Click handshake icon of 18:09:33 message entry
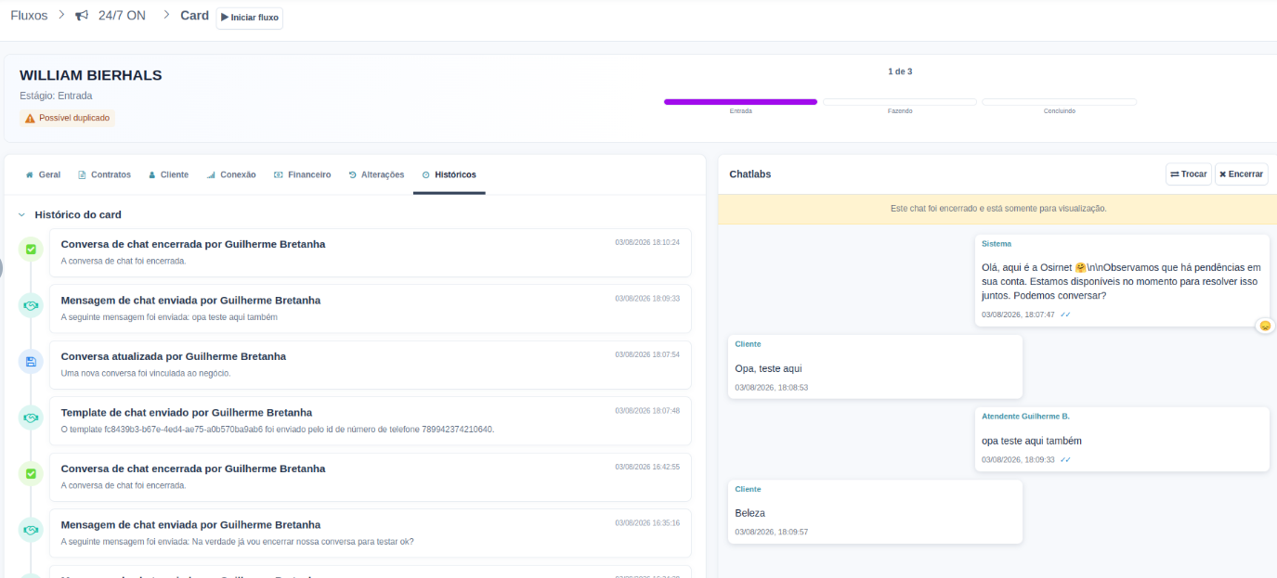Screen dimensions: 1277x578 point(31,305)
